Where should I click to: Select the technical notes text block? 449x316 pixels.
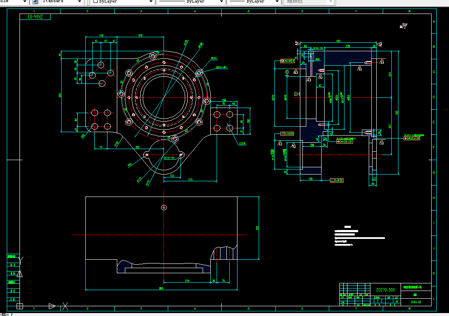pos(359,236)
